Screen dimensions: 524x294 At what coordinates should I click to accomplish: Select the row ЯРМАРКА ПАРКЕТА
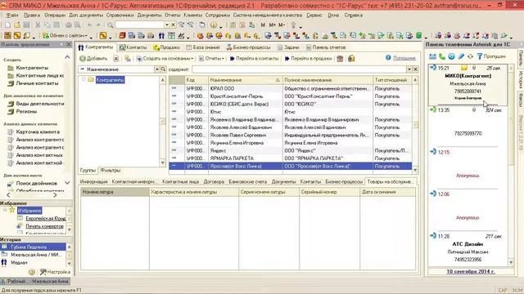click(x=290, y=158)
